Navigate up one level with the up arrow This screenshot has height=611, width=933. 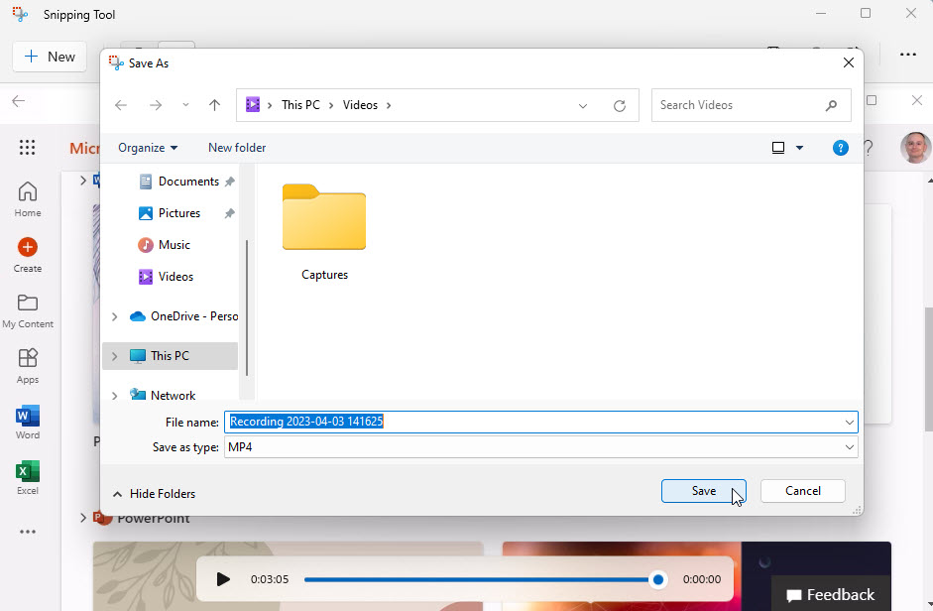215,105
